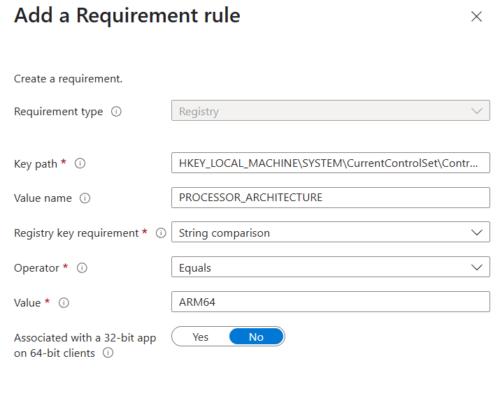Click the Operator info icon

pos(82,268)
